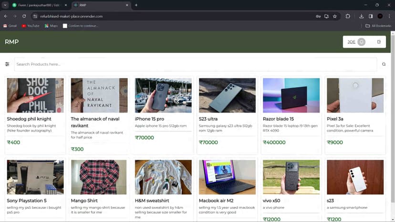Open the almanack of naval ravikant image
This screenshot has width=395, height=222.
click(x=99, y=95)
